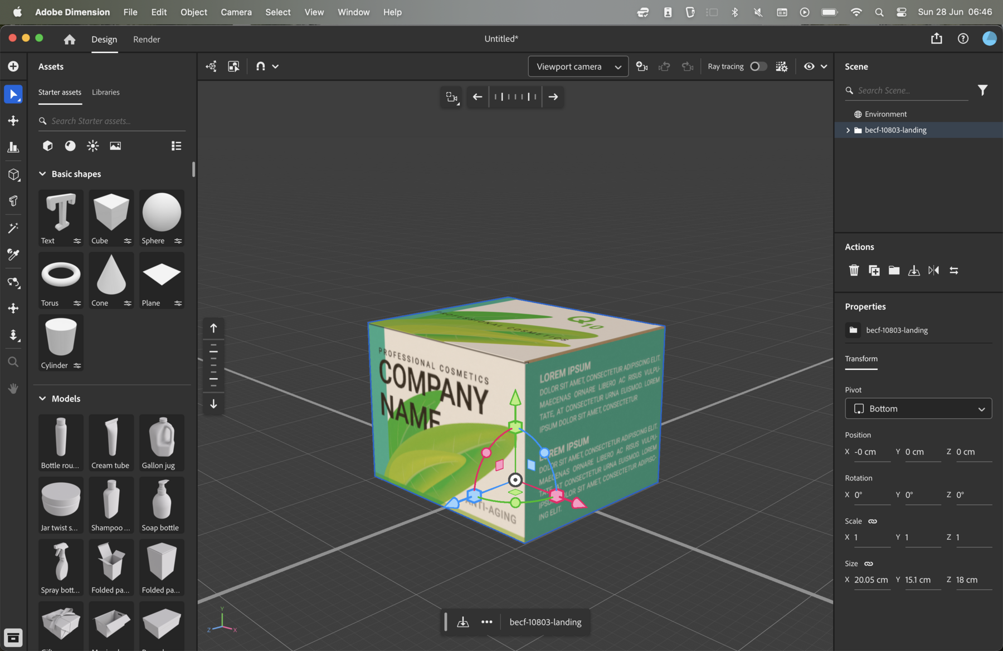This screenshot has width=1003, height=651.
Task: Switch assets to list view
Action: (x=176, y=145)
